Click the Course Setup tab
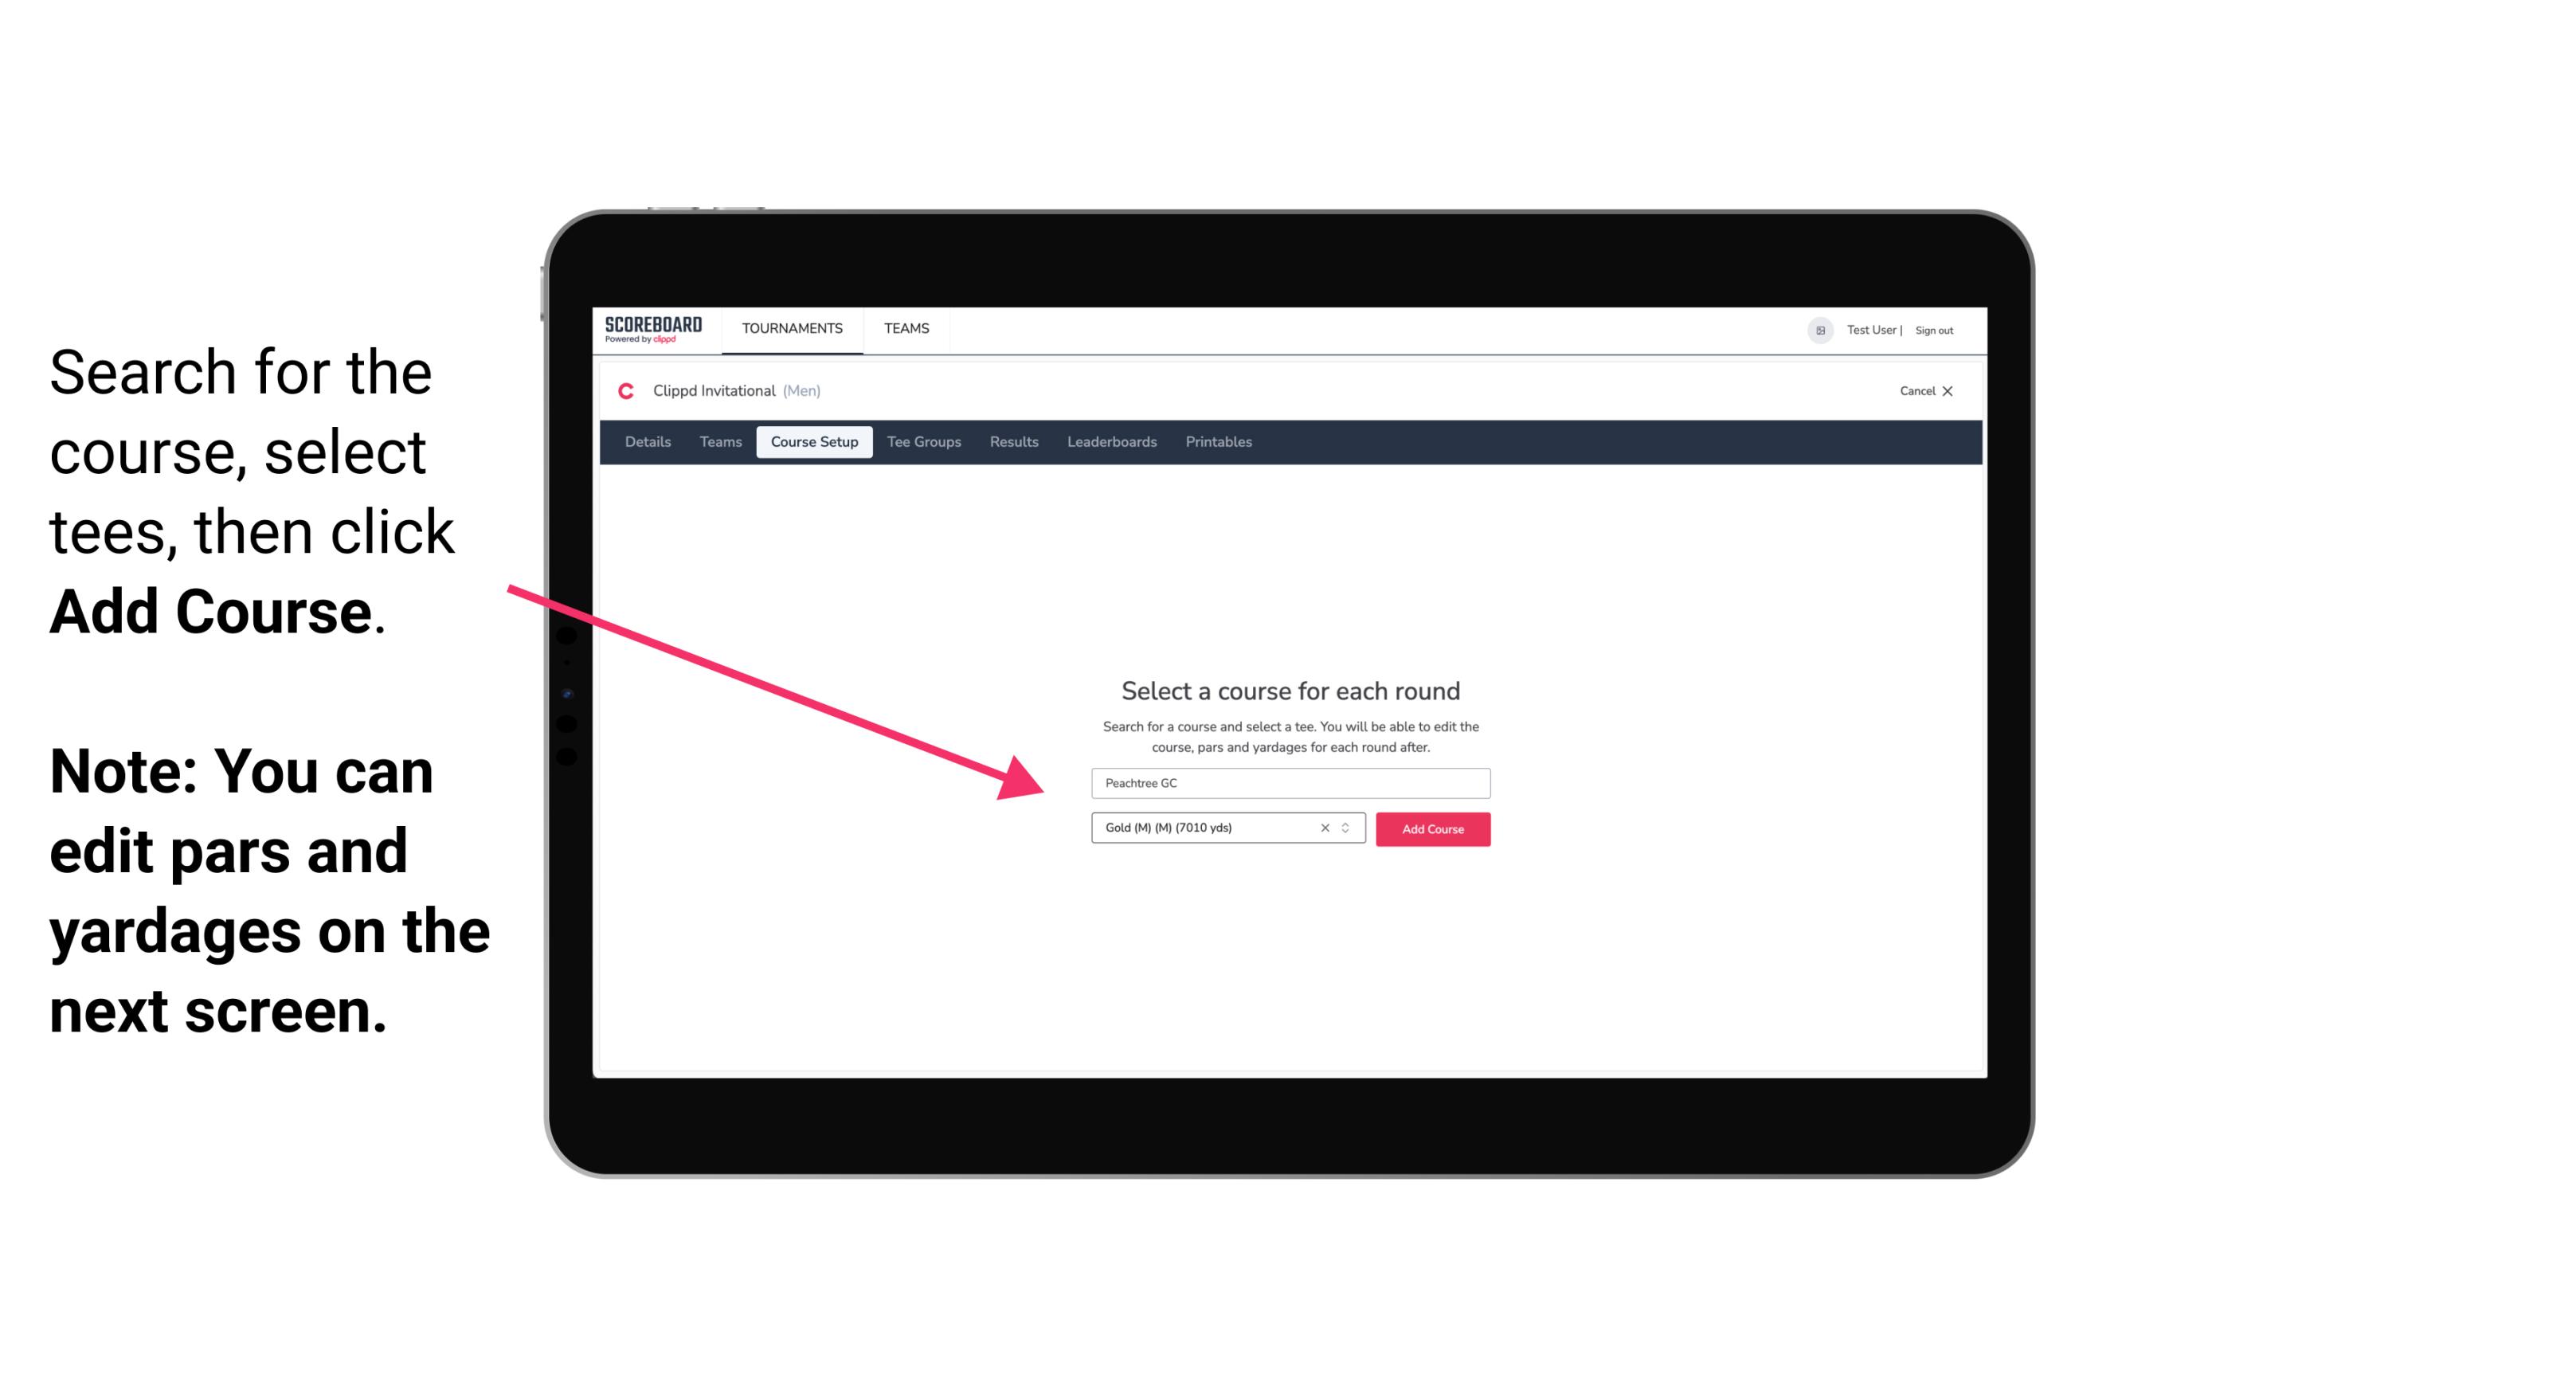Viewport: 2576px width, 1386px height. click(x=816, y=442)
